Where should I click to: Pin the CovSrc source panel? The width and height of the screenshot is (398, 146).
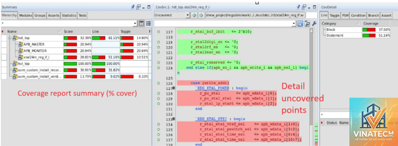pos(299,7)
